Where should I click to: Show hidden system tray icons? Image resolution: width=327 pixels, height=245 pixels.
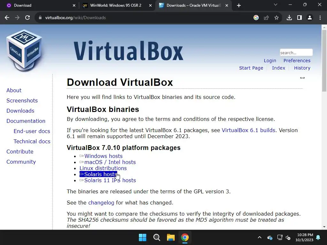point(260,237)
